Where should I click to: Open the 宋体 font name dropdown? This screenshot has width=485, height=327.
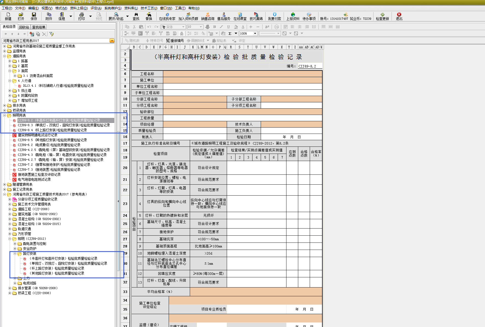[183, 27]
